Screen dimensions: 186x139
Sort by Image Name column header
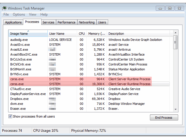(x=28, y=34)
